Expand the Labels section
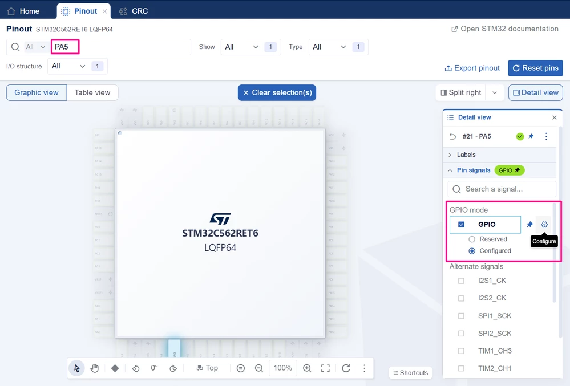The height and width of the screenshot is (386, 570). [x=500, y=155]
